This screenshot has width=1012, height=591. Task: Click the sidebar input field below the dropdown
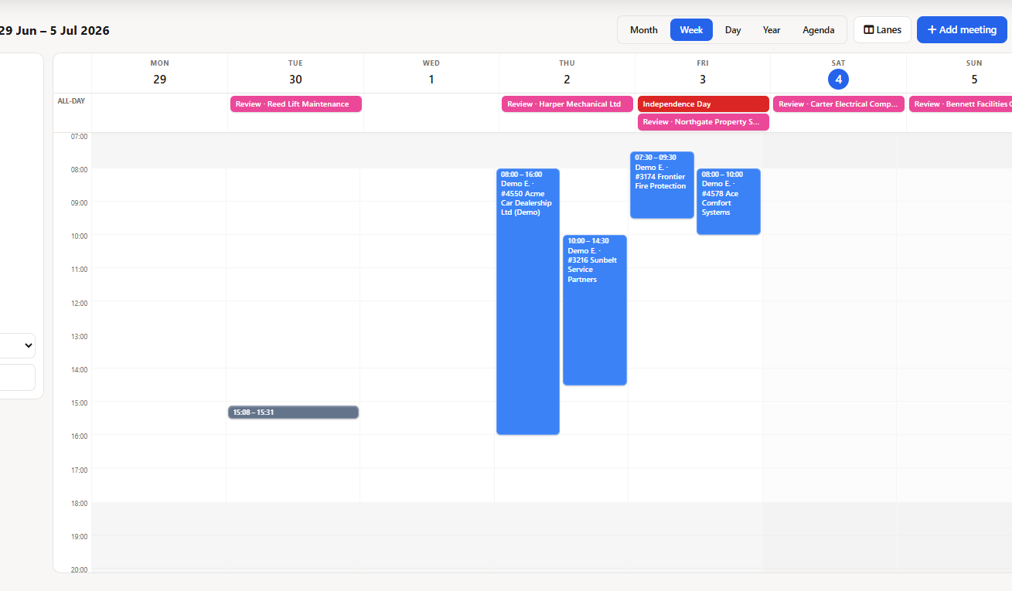(x=17, y=378)
